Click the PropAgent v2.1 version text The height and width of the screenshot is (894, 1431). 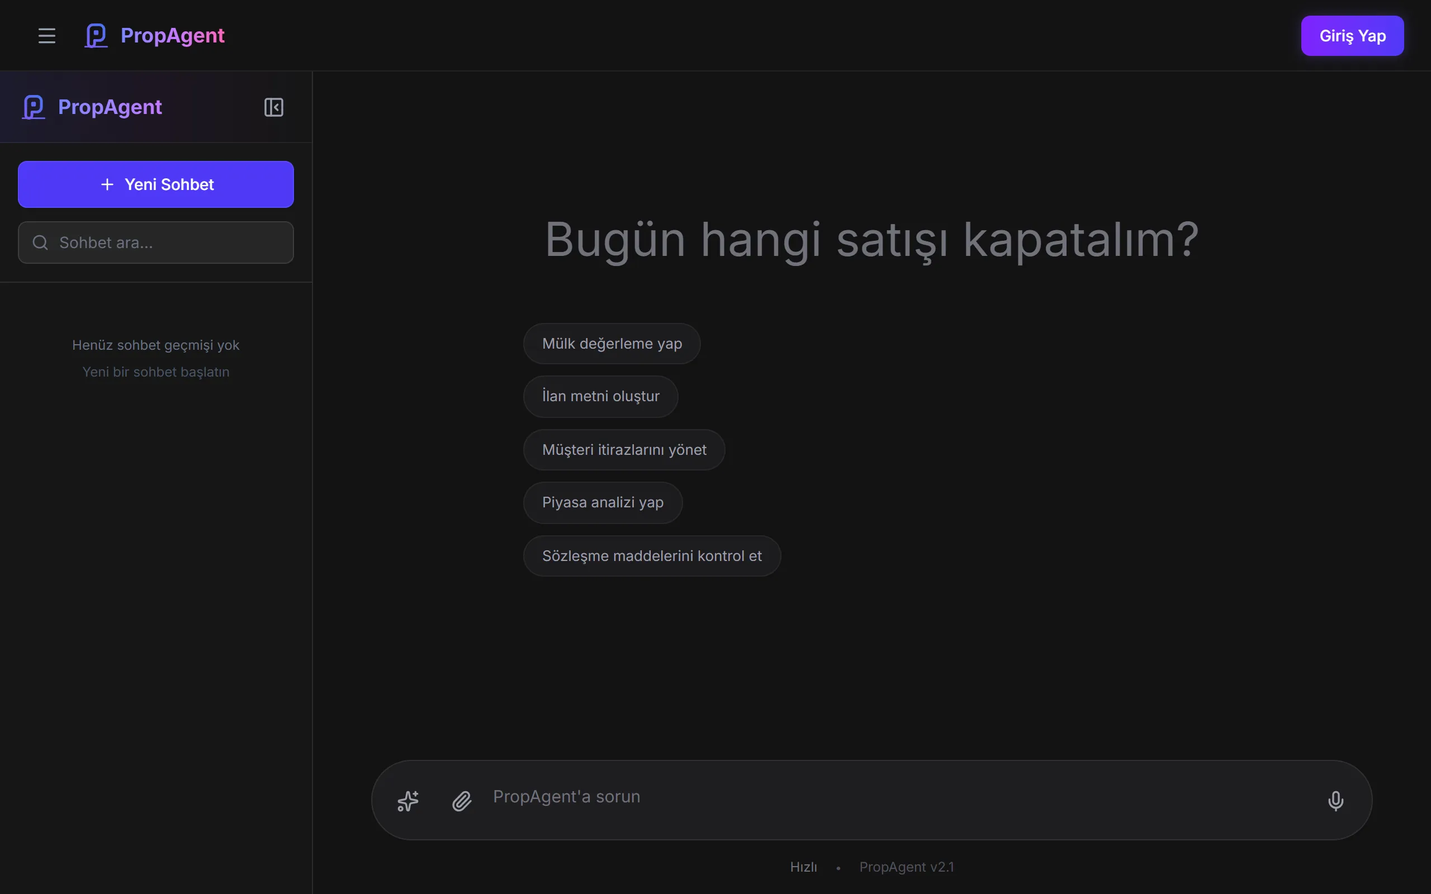pos(907,867)
